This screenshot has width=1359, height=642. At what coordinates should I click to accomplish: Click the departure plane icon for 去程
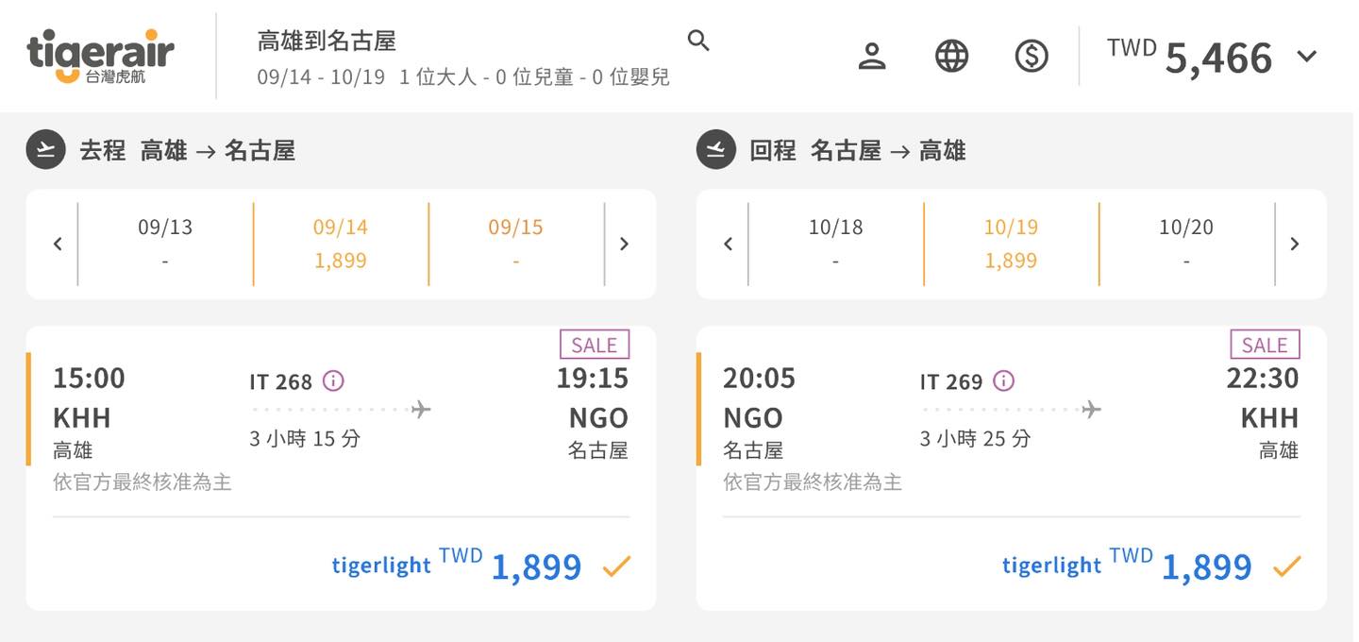(45, 150)
